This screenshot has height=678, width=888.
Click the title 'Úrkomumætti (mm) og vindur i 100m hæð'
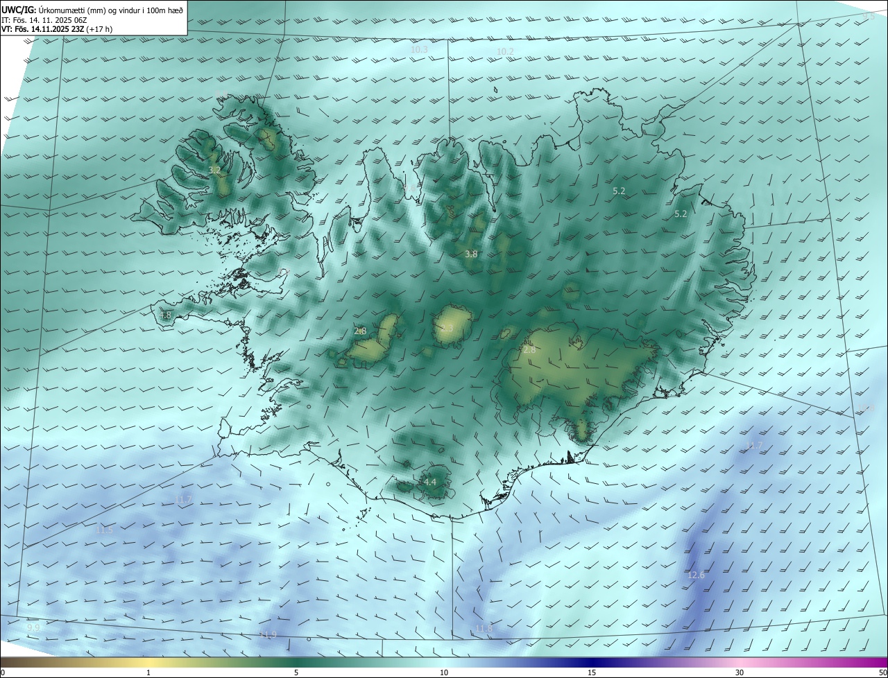click(x=110, y=10)
